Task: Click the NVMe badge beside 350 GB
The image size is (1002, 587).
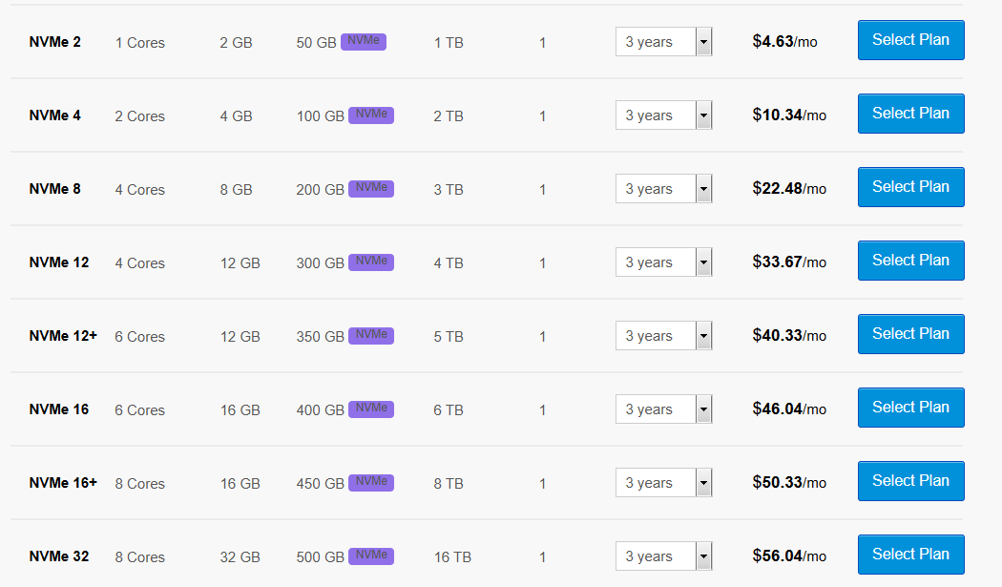Action: 371,336
